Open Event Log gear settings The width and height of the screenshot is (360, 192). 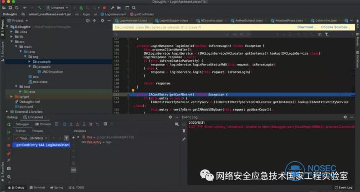point(345,117)
